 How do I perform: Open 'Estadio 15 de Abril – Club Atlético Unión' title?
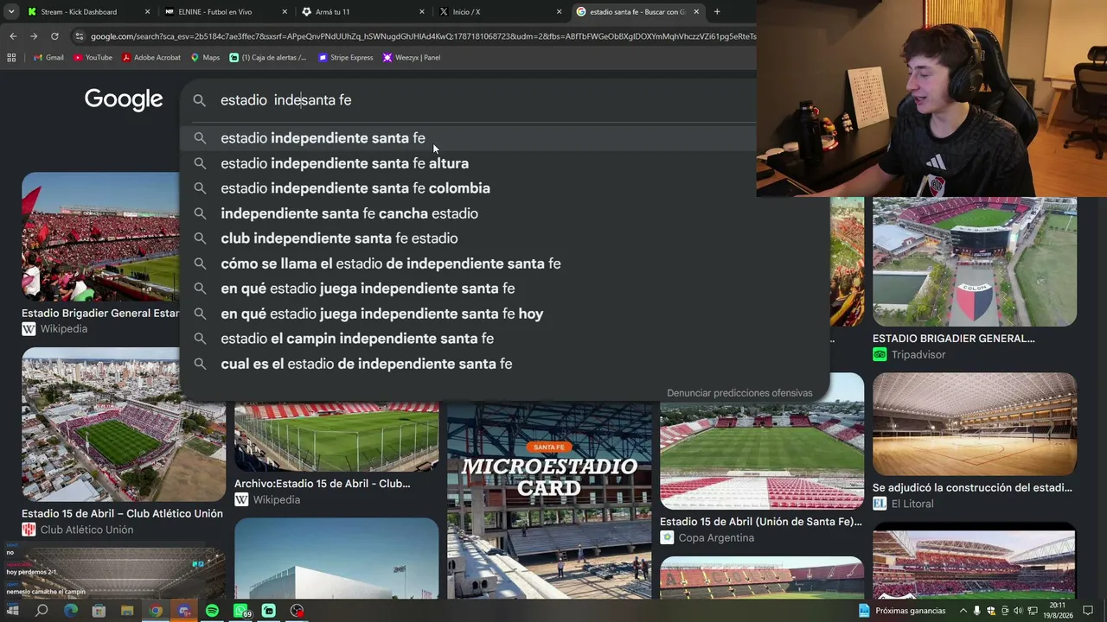point(122,514)
